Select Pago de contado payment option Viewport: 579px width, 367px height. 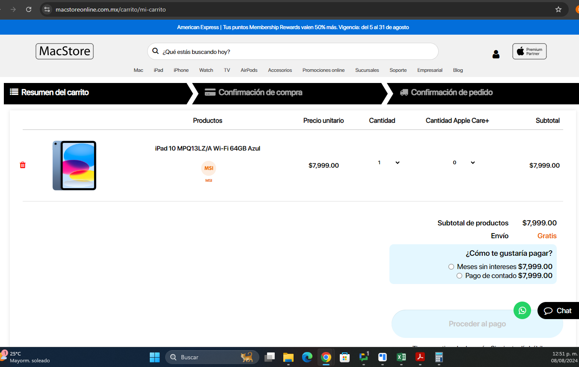tap(459, 276)
